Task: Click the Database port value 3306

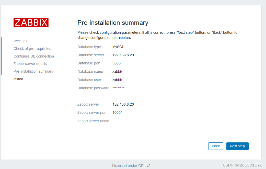Action: click(x=116, y=63)
